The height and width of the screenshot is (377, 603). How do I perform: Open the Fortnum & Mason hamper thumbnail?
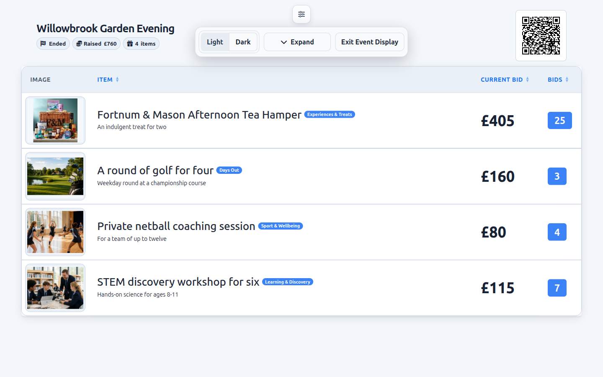tap(55, 121)
